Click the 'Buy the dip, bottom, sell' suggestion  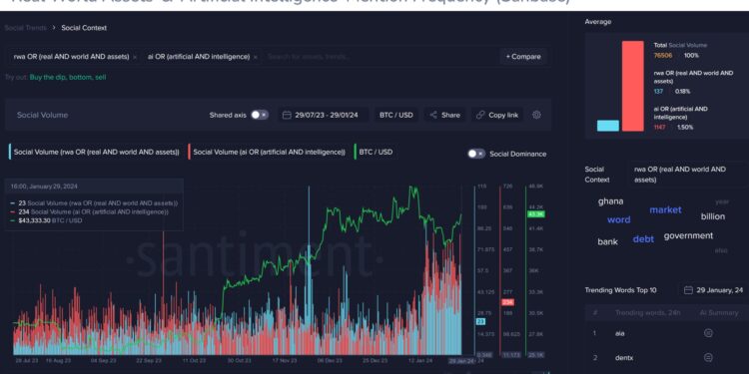(x=68, y=77)
